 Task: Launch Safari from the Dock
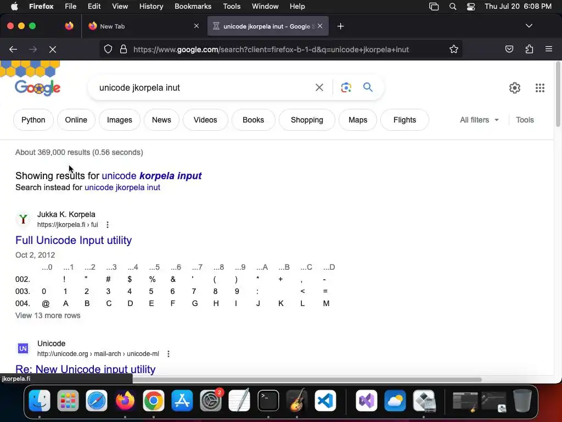coord(97,401)
